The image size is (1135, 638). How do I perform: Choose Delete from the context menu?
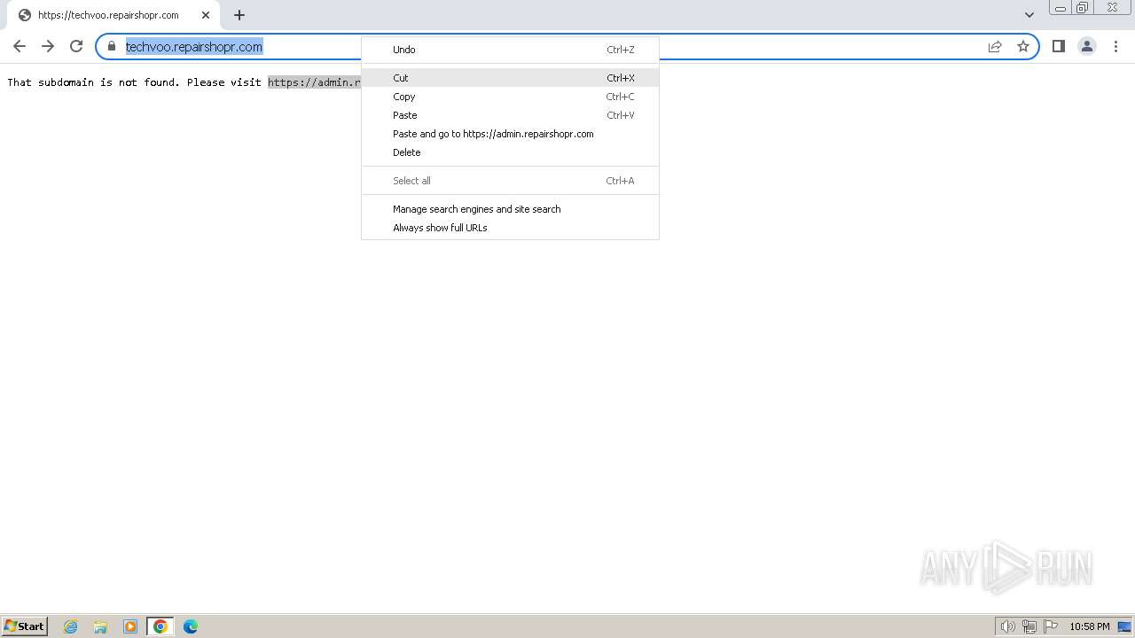510,152
